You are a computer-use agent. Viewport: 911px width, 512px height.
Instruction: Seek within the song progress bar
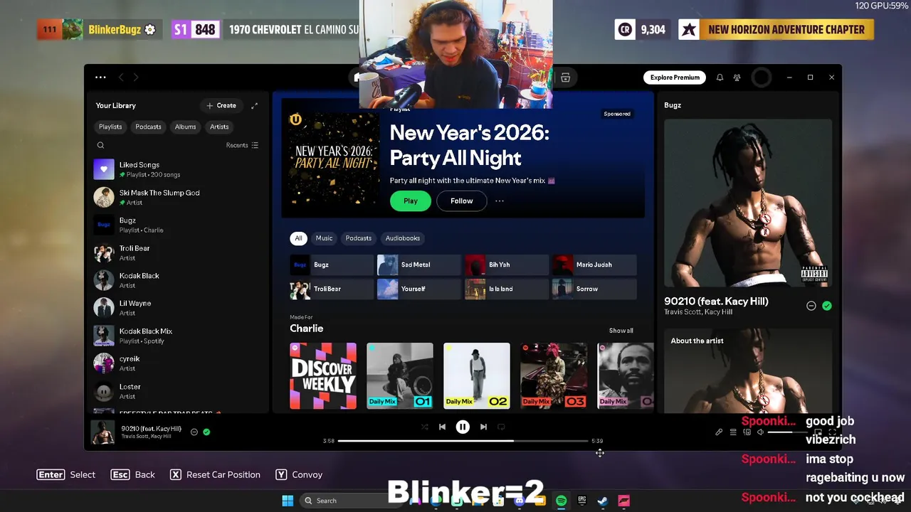(463, 441)
